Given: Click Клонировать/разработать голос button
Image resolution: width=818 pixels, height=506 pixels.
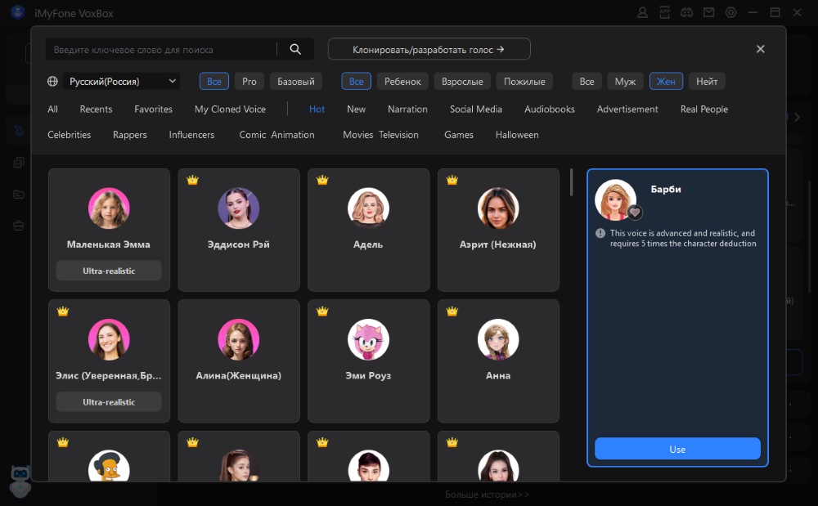Looking at the screenshot, I should (x=429, y=50).
